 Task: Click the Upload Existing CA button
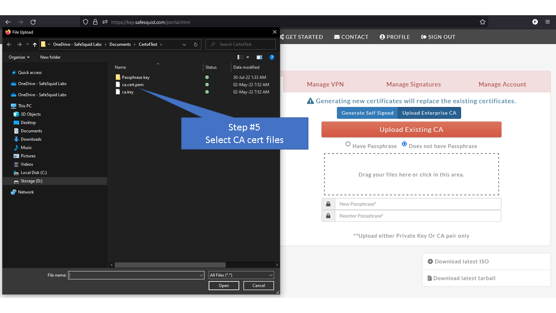411,129
